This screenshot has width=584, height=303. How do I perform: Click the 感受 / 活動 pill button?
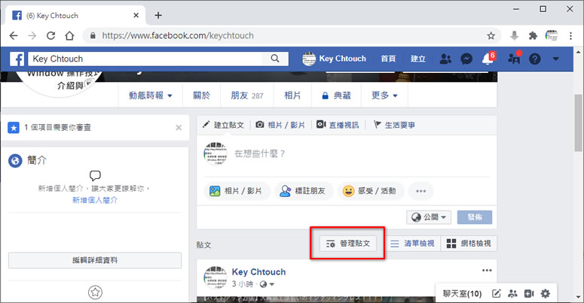click(370, 191)
